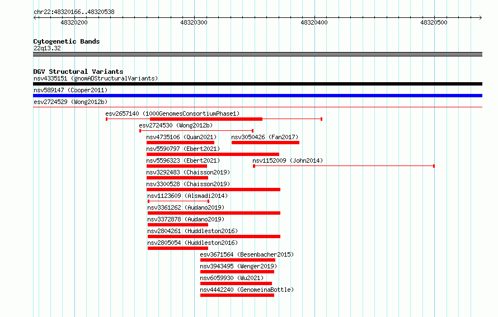The width and height of the screenshot is (498, 317).
Task: Click the red bar under nsv5590797
Action: [x=213, y=154]
